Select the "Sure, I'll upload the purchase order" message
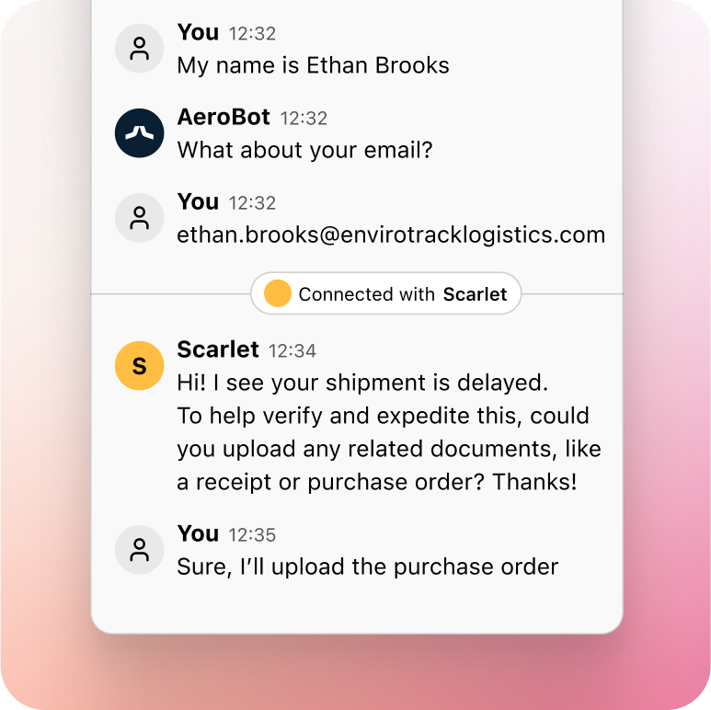The width and height of the screenshot is (711, 710). pos(368,567)
